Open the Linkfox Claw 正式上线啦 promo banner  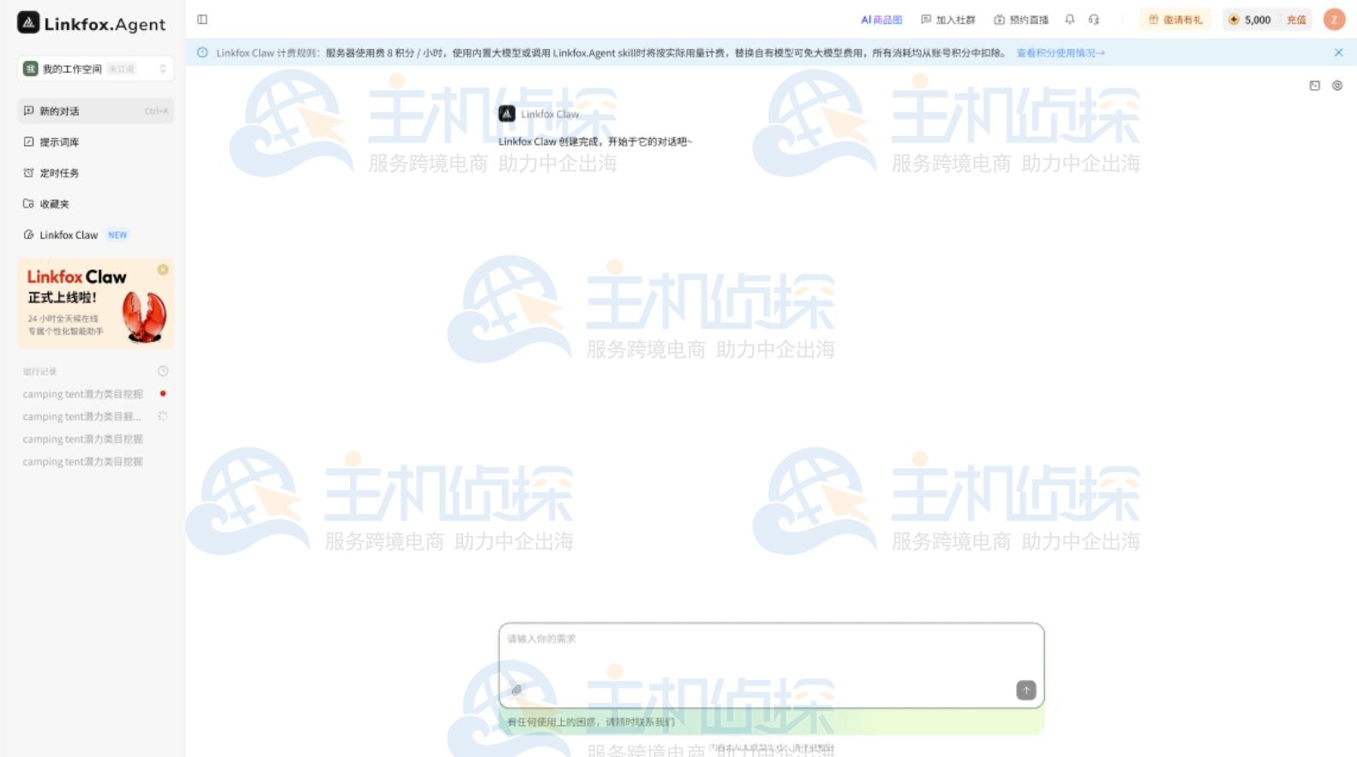coord(95,303)
